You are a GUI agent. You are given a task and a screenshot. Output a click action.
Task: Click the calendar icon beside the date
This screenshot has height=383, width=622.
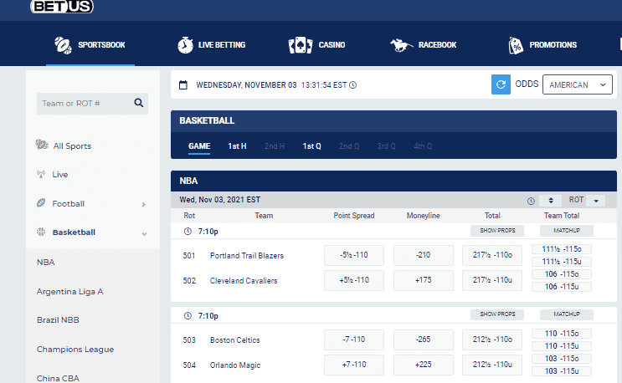pyautogui.click(x=182, y=84)
